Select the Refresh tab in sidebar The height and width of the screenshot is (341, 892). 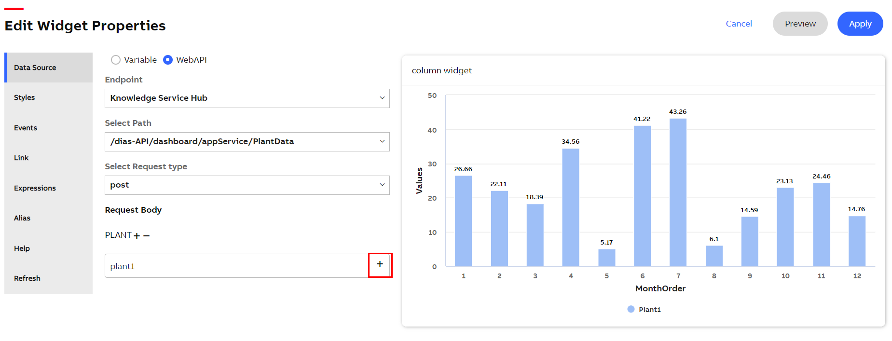point(27,278)
